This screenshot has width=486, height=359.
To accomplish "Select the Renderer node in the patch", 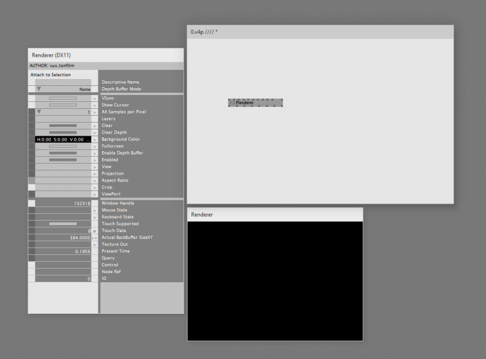I will [255, 102].
